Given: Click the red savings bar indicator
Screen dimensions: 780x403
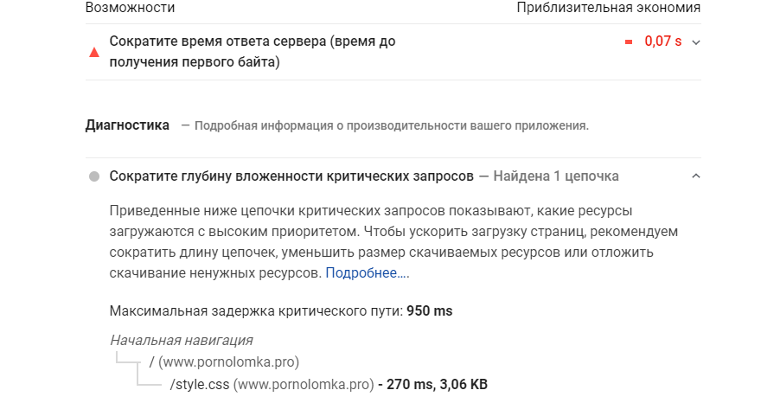Looking at the screenshot, I should pos(629,42).
